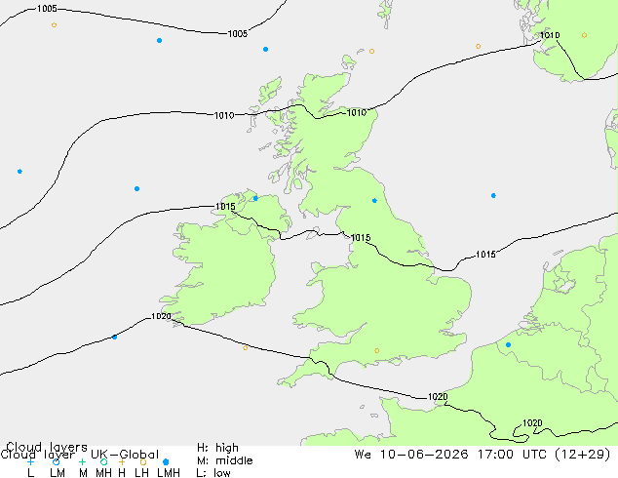Click the 1005 isobar label at top-left corner

(x=47, y=9)
